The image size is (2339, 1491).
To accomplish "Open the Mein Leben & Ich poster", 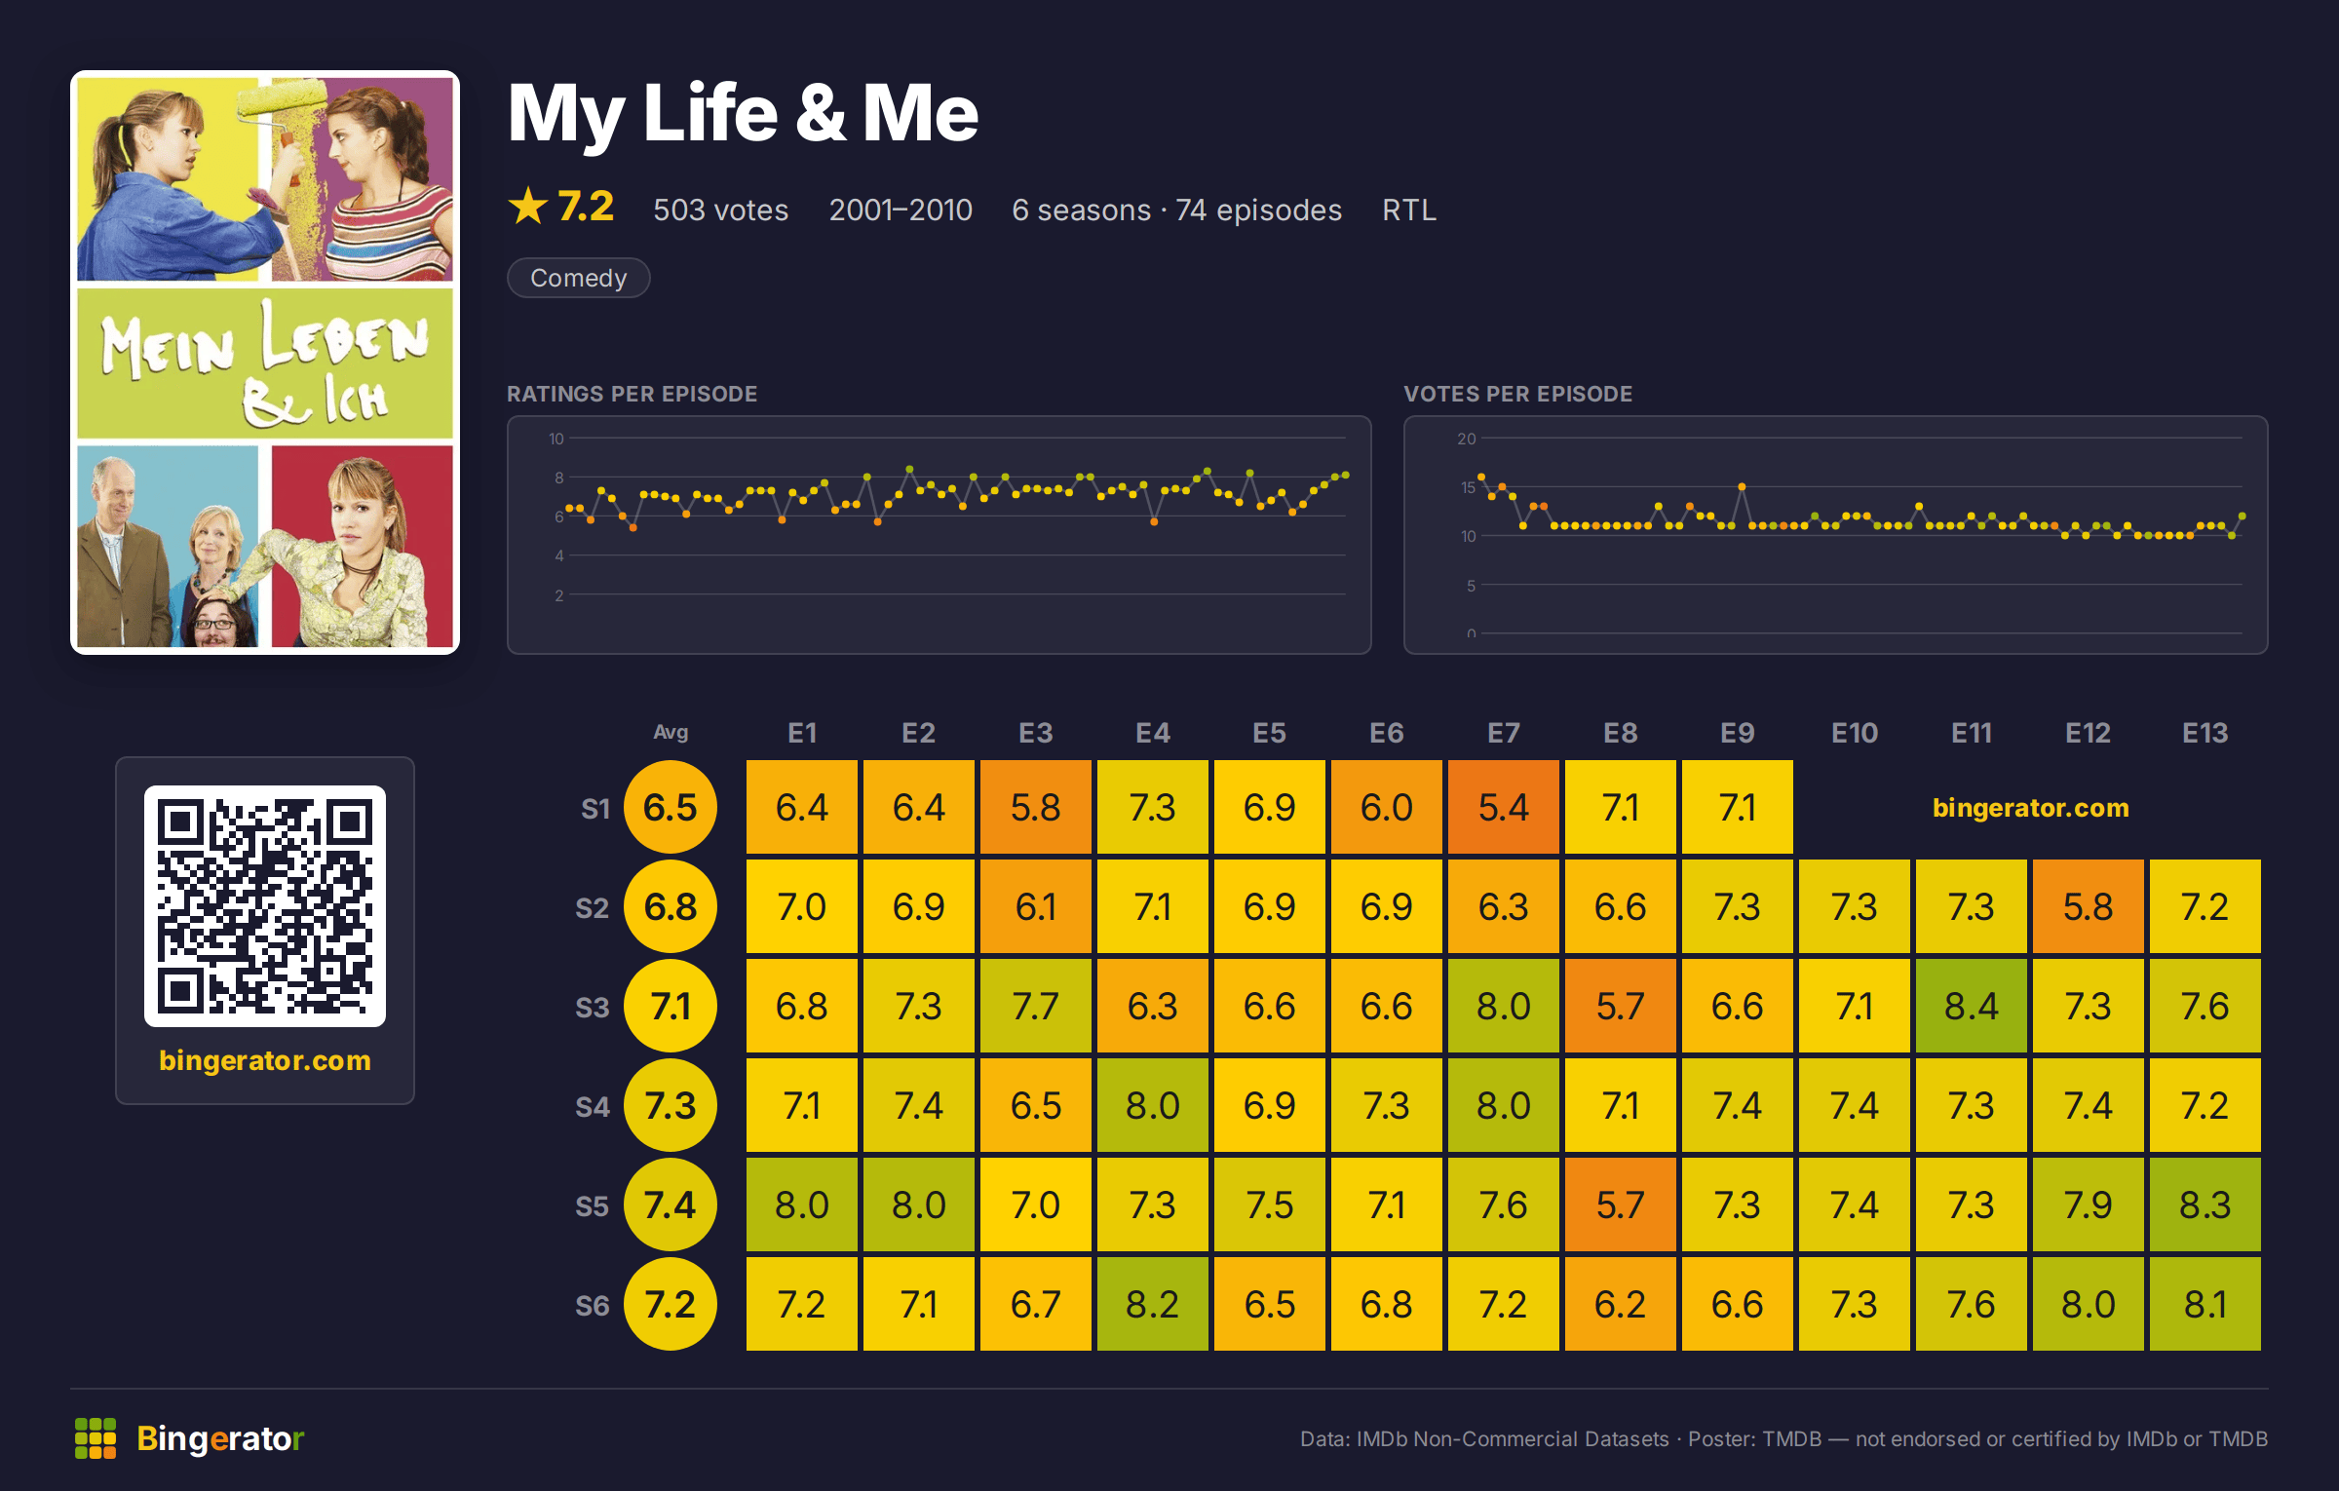I will [265, 363].
